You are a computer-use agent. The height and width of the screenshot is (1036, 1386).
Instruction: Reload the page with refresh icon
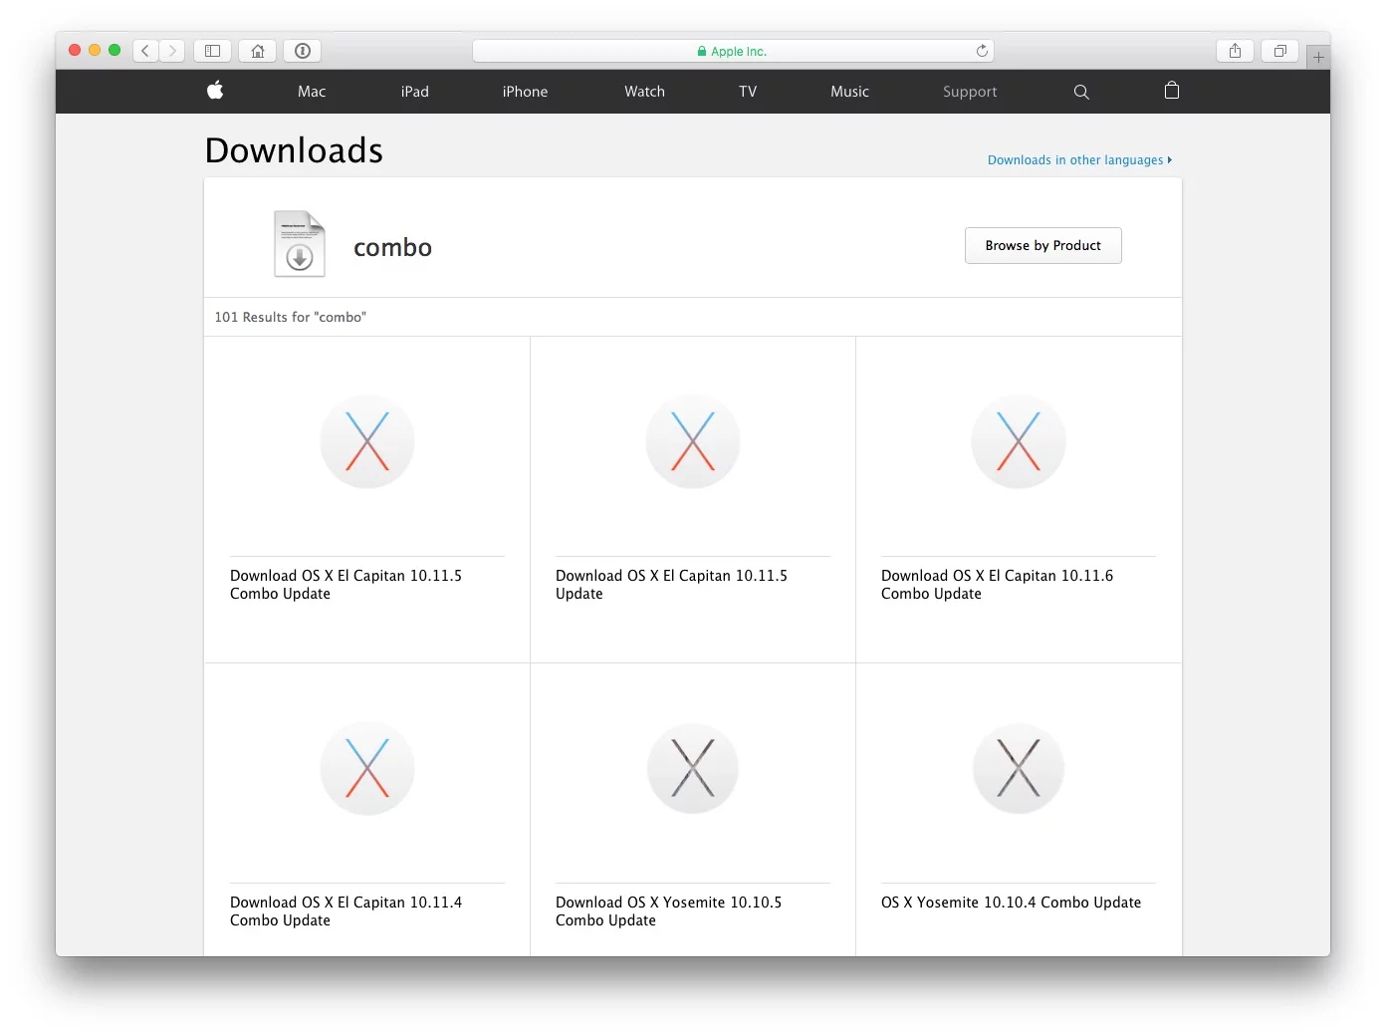982,51
